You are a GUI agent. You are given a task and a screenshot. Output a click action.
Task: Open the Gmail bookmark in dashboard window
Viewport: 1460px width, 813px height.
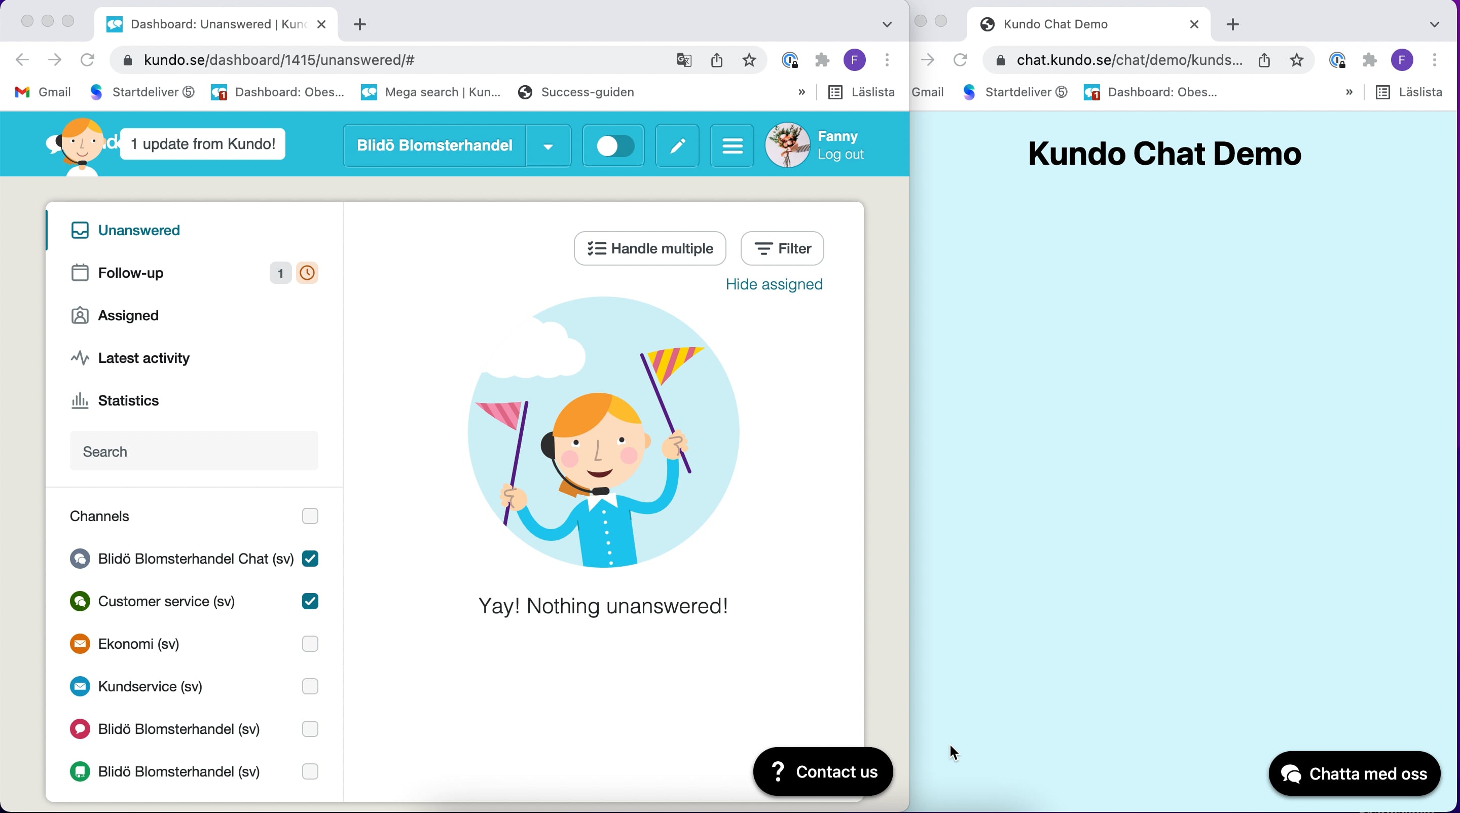pos(43,92)
